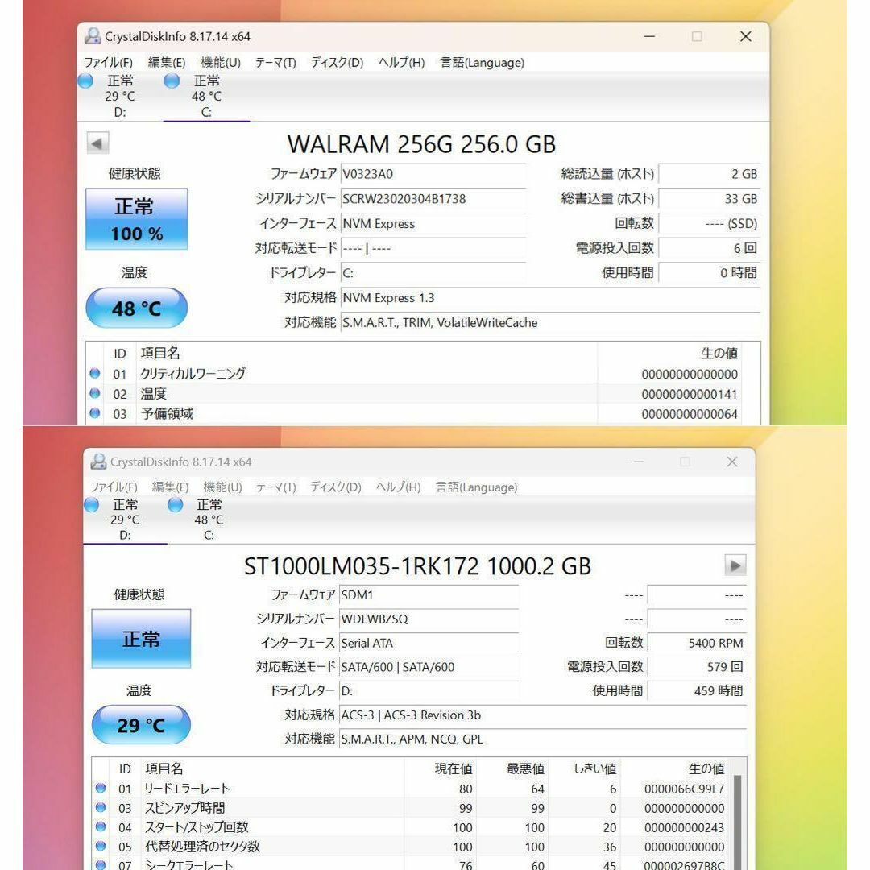
Task: Open 言語(Language) menu in top WALRAM window
Action: click(x=482, y=63)
